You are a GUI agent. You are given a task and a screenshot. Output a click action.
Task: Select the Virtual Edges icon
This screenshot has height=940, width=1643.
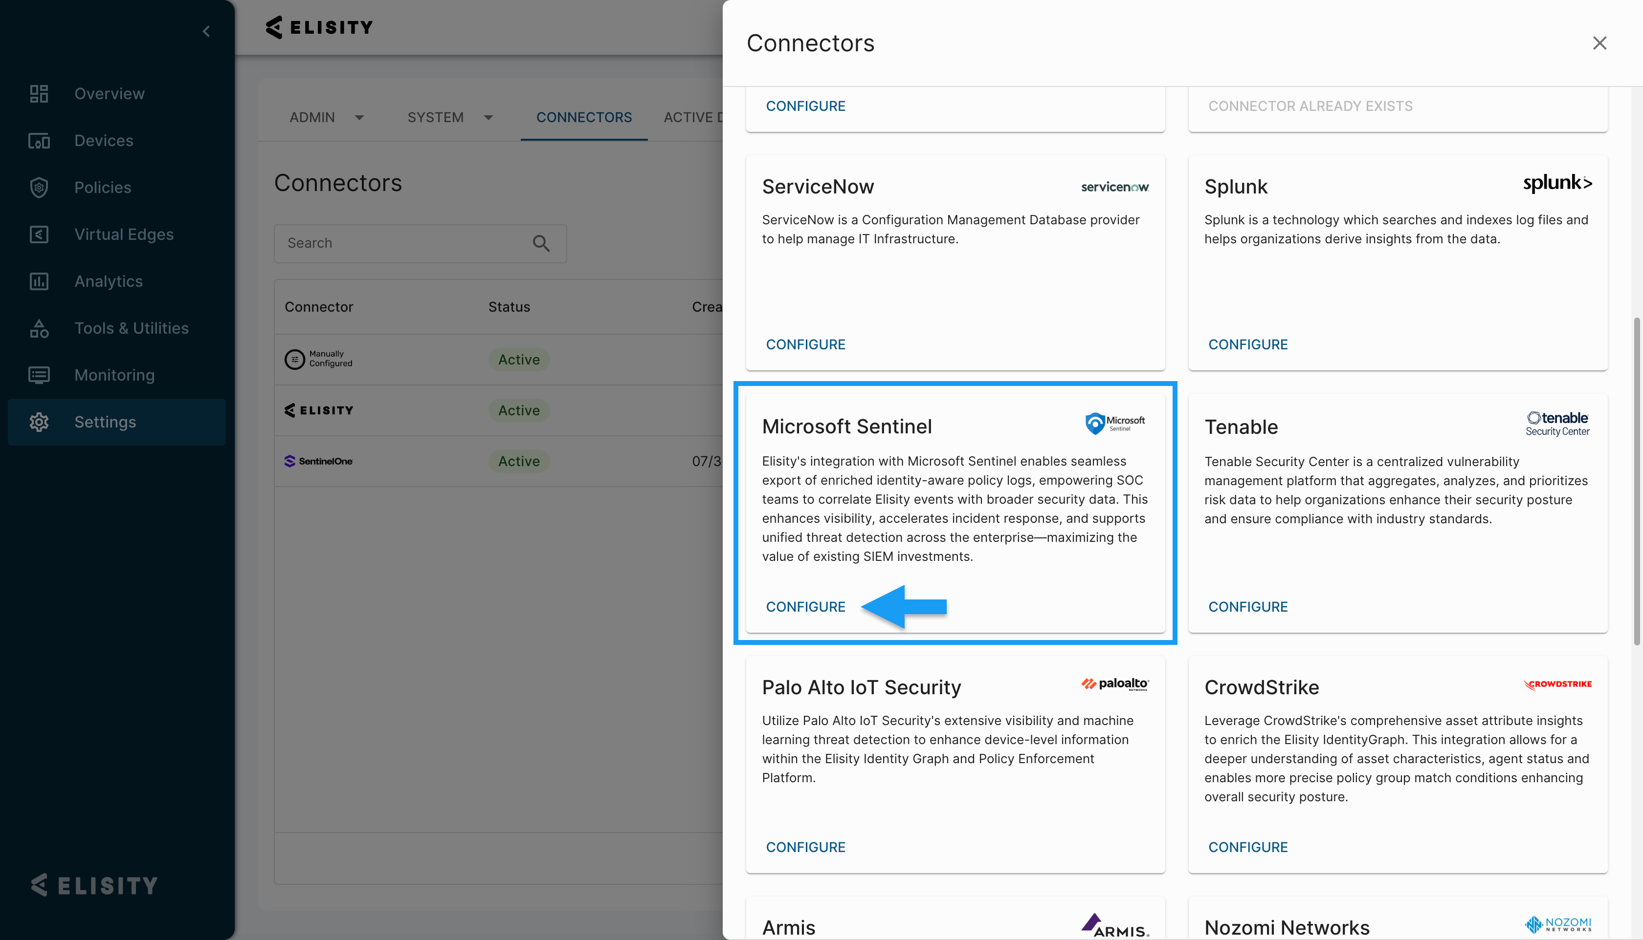tap(39, 235)
